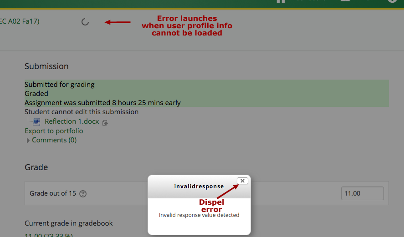This screenshot has width=404, height=237.
Task: Expand the Comments (0) disclosure triangle
Action: click(x=28, y=141)
